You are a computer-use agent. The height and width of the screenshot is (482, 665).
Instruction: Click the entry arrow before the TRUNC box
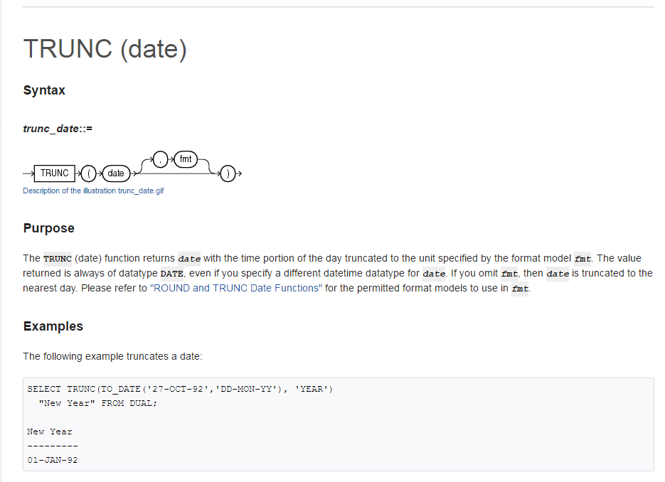click(x=28, y=173)
